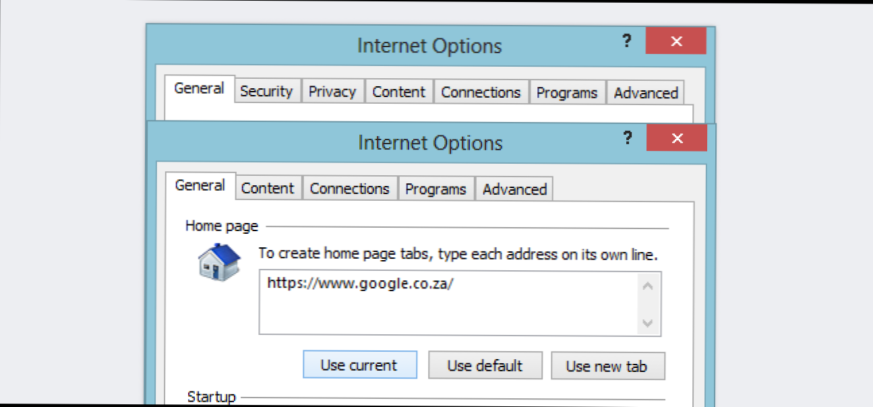Click the home icon beside the address box
This screenshot has height=407, width=873.
(x=219, y=261)
